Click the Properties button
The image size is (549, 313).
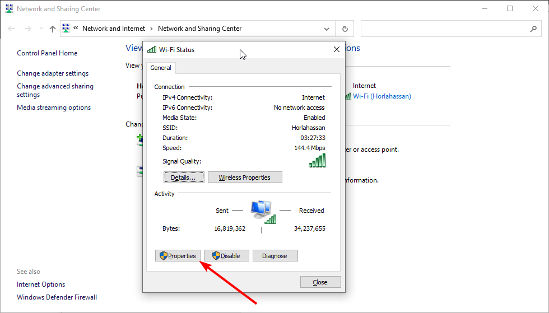pyautogui.click(x=178, y=256)
